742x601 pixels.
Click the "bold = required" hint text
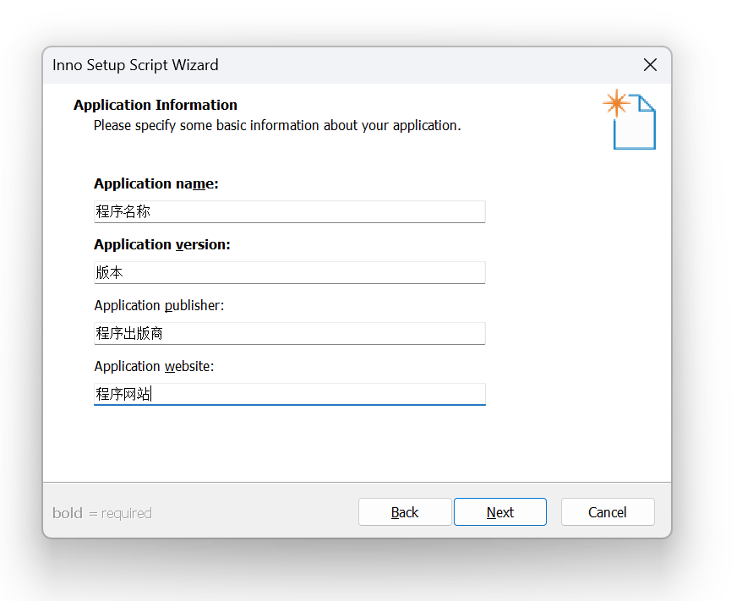[102, 513]
